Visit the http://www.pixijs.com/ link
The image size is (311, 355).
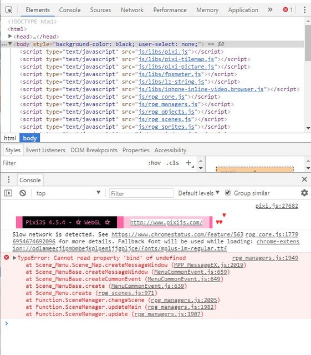coord(166,222)
